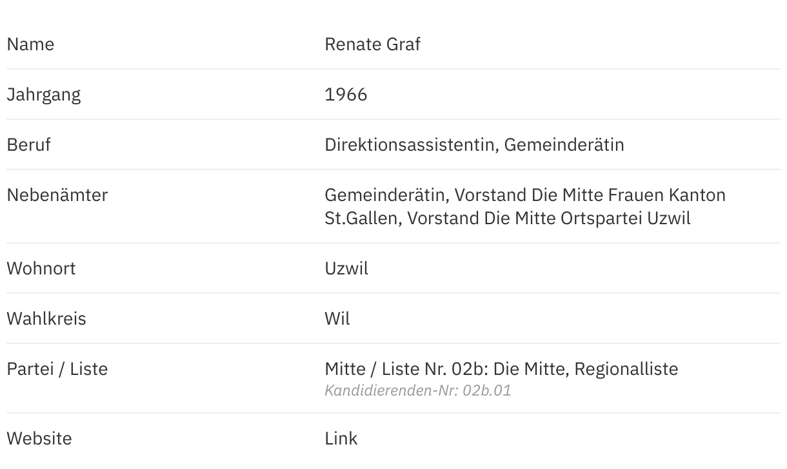The width and height of the screenshot is (787, 469).
Task: Click the word "Direktionsassistentin" in Beruf row
Action: (410, 145)
